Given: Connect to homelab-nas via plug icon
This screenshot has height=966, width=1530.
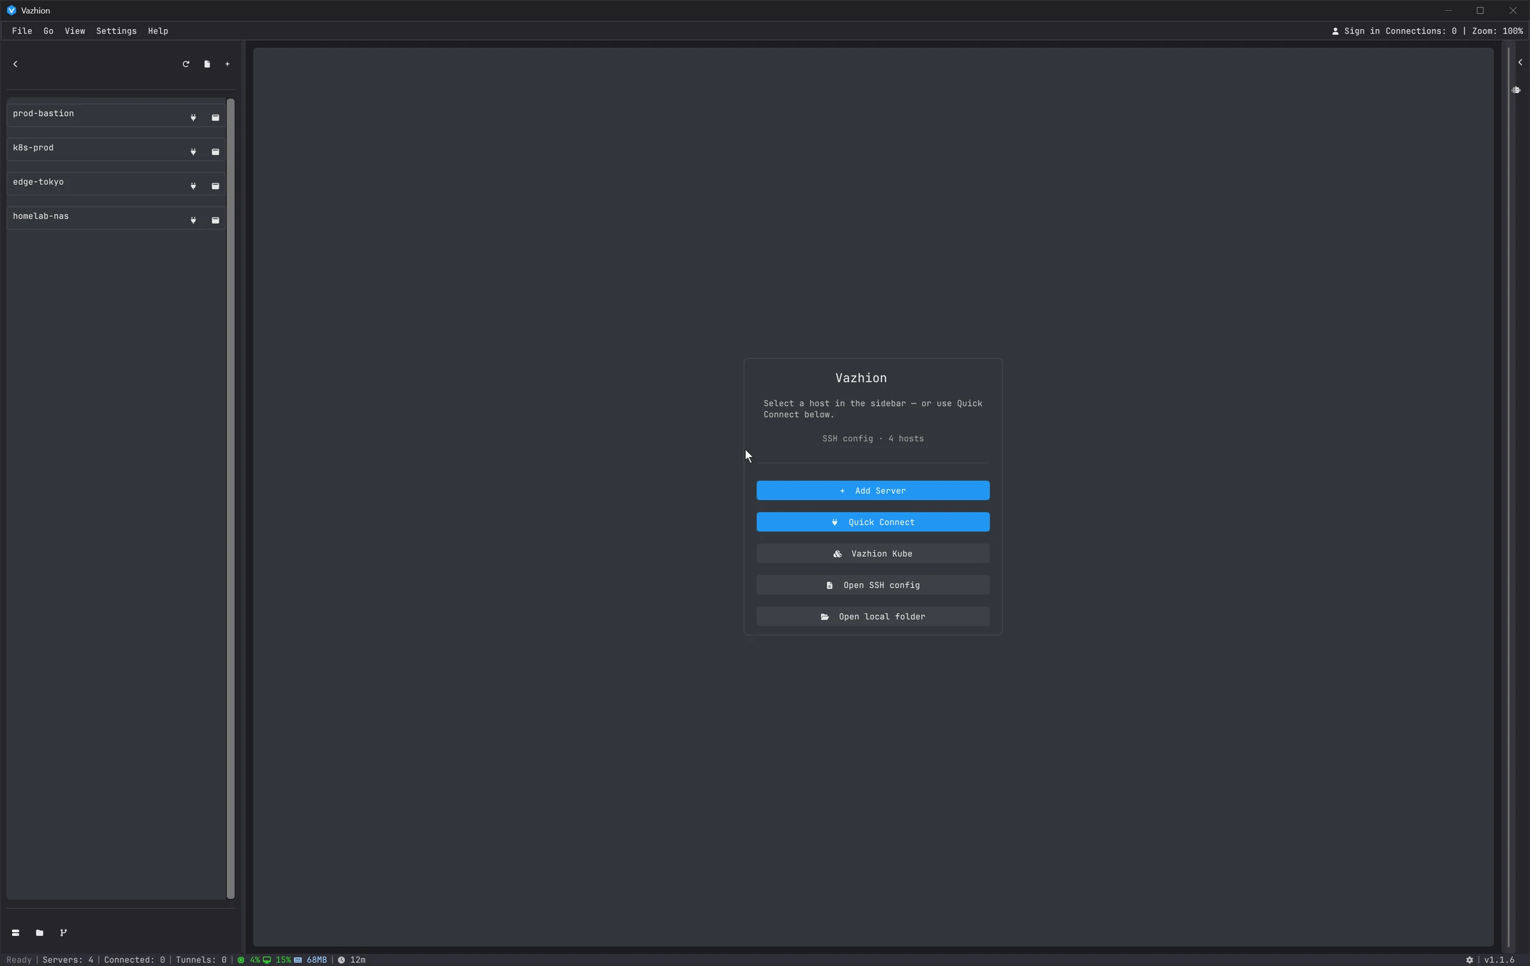Looking at the screenshot, I should [193, 220].
